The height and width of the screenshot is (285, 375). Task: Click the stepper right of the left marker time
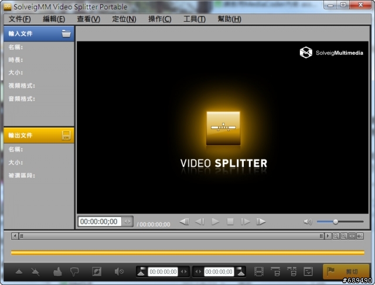point(183,272)
